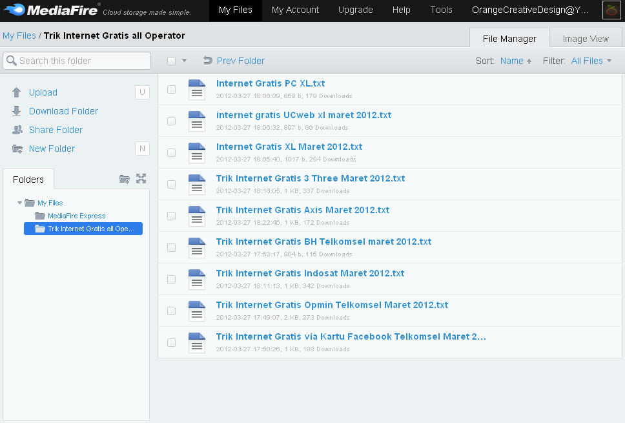625x423 pixels.
Task: Open the account avatar icon
Action: click(x=611, y=10)
